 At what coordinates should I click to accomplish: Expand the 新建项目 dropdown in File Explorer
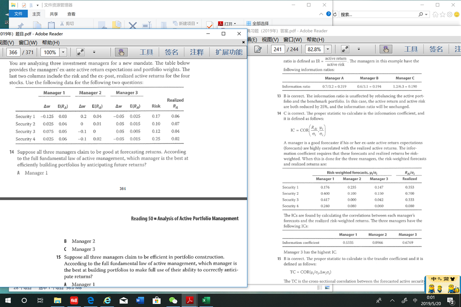click(x=197, y=23)
